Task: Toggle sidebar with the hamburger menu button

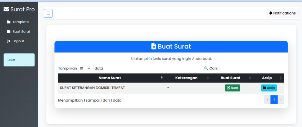Action: pyautogui.click(x=48, y=13)
